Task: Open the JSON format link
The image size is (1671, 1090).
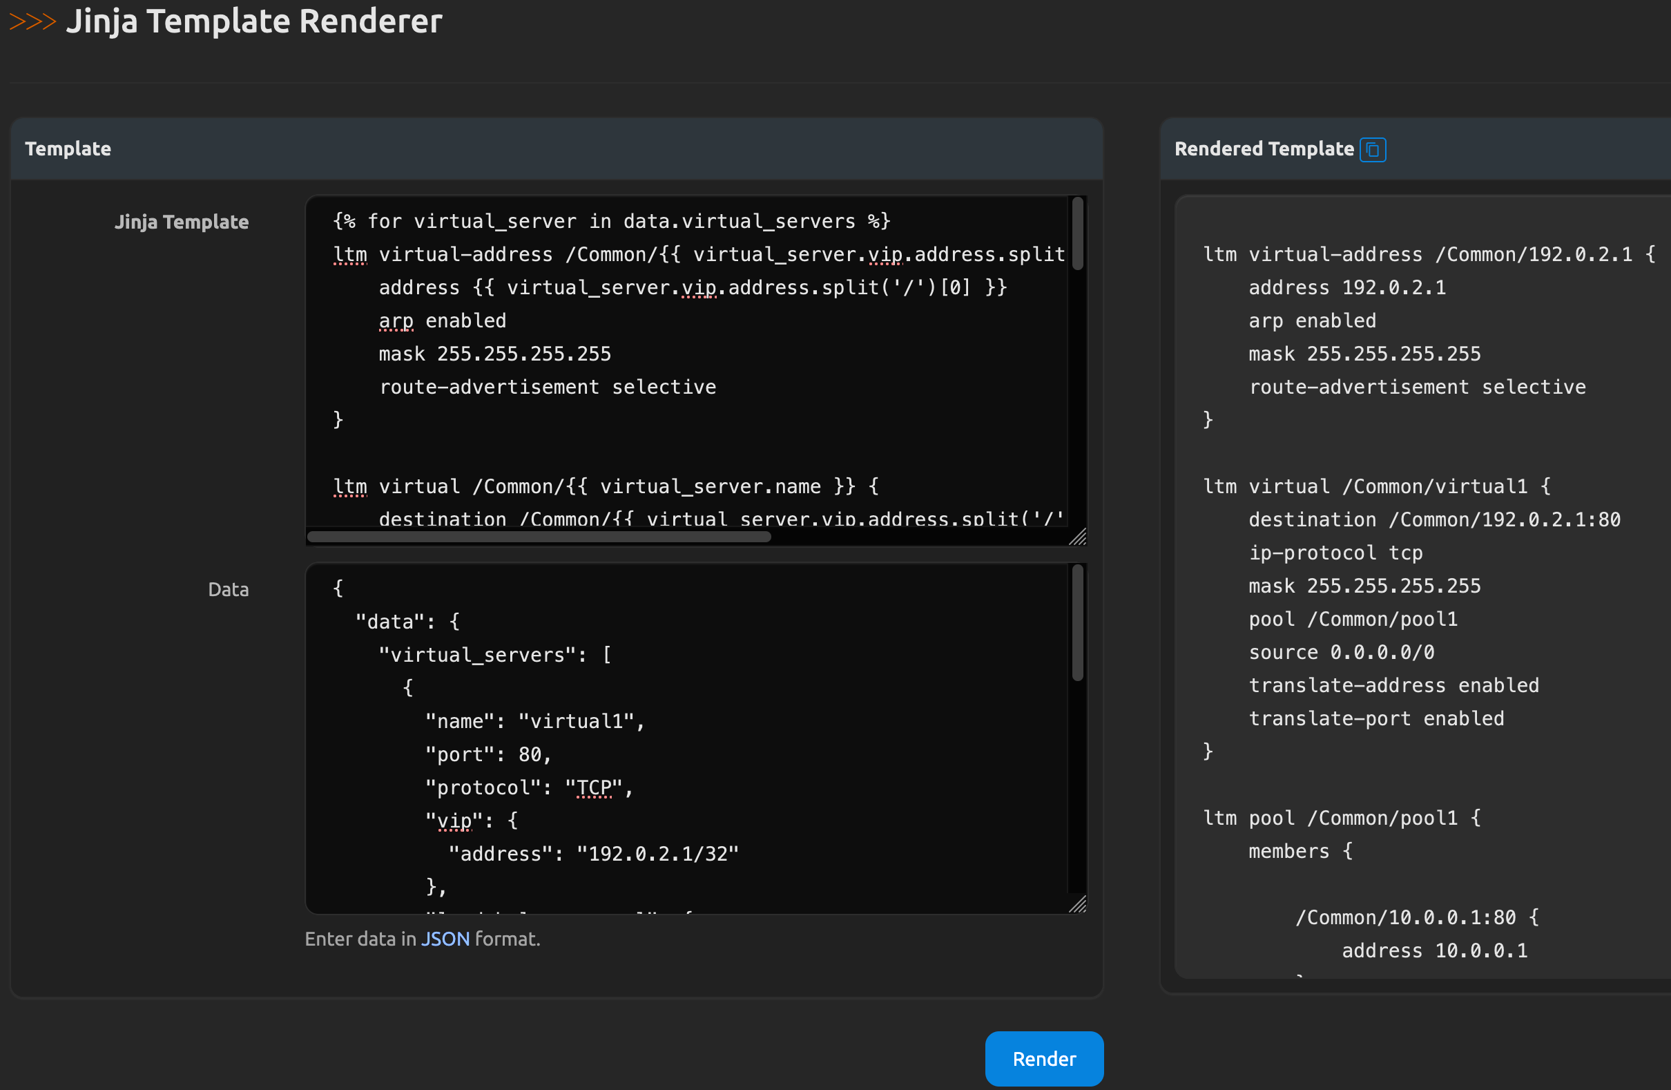Action: [x=445, y=939]
